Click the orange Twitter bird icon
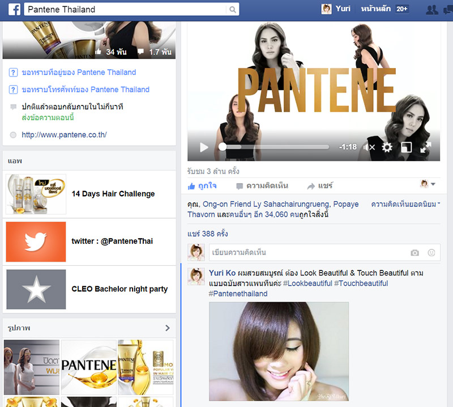This screenshot has height=407, width=453. (x=36, y=242)
